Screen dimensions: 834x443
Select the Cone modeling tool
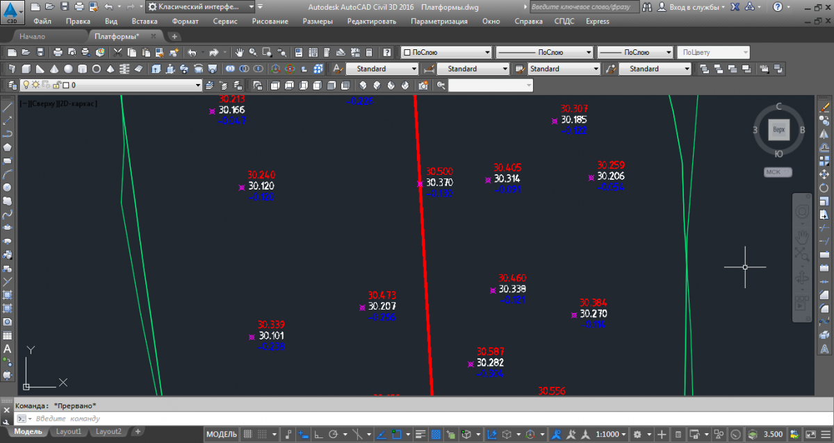click(x=54, y=69)
